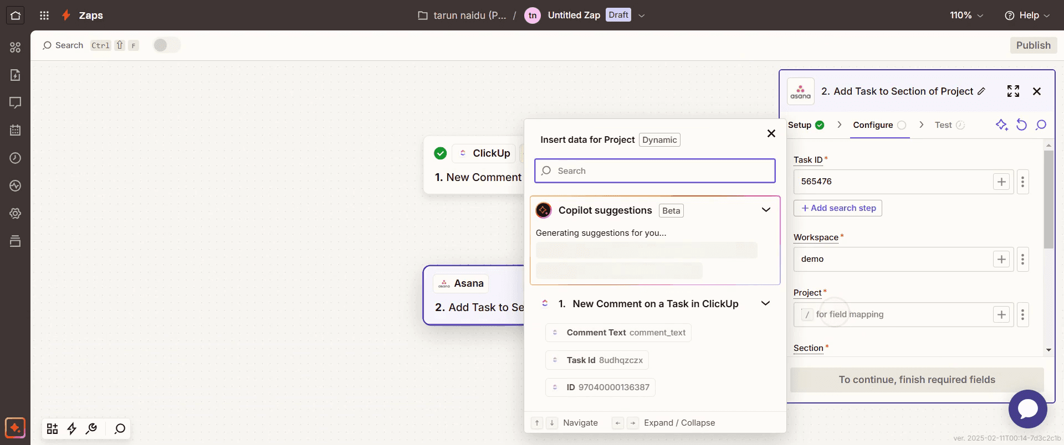
Task: Open the three-dot menu for Project
Action: click(x=1022, y=314)
